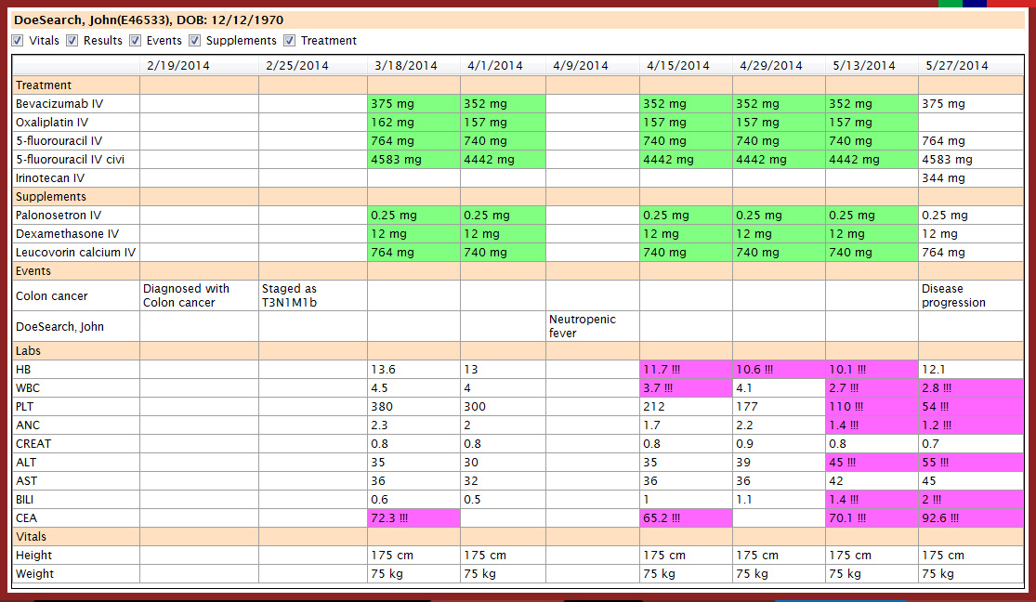Click the 4/15/2014 column header
This screenshot has height=602, width=1036.
pyautogui.click(x=686, y=65)
